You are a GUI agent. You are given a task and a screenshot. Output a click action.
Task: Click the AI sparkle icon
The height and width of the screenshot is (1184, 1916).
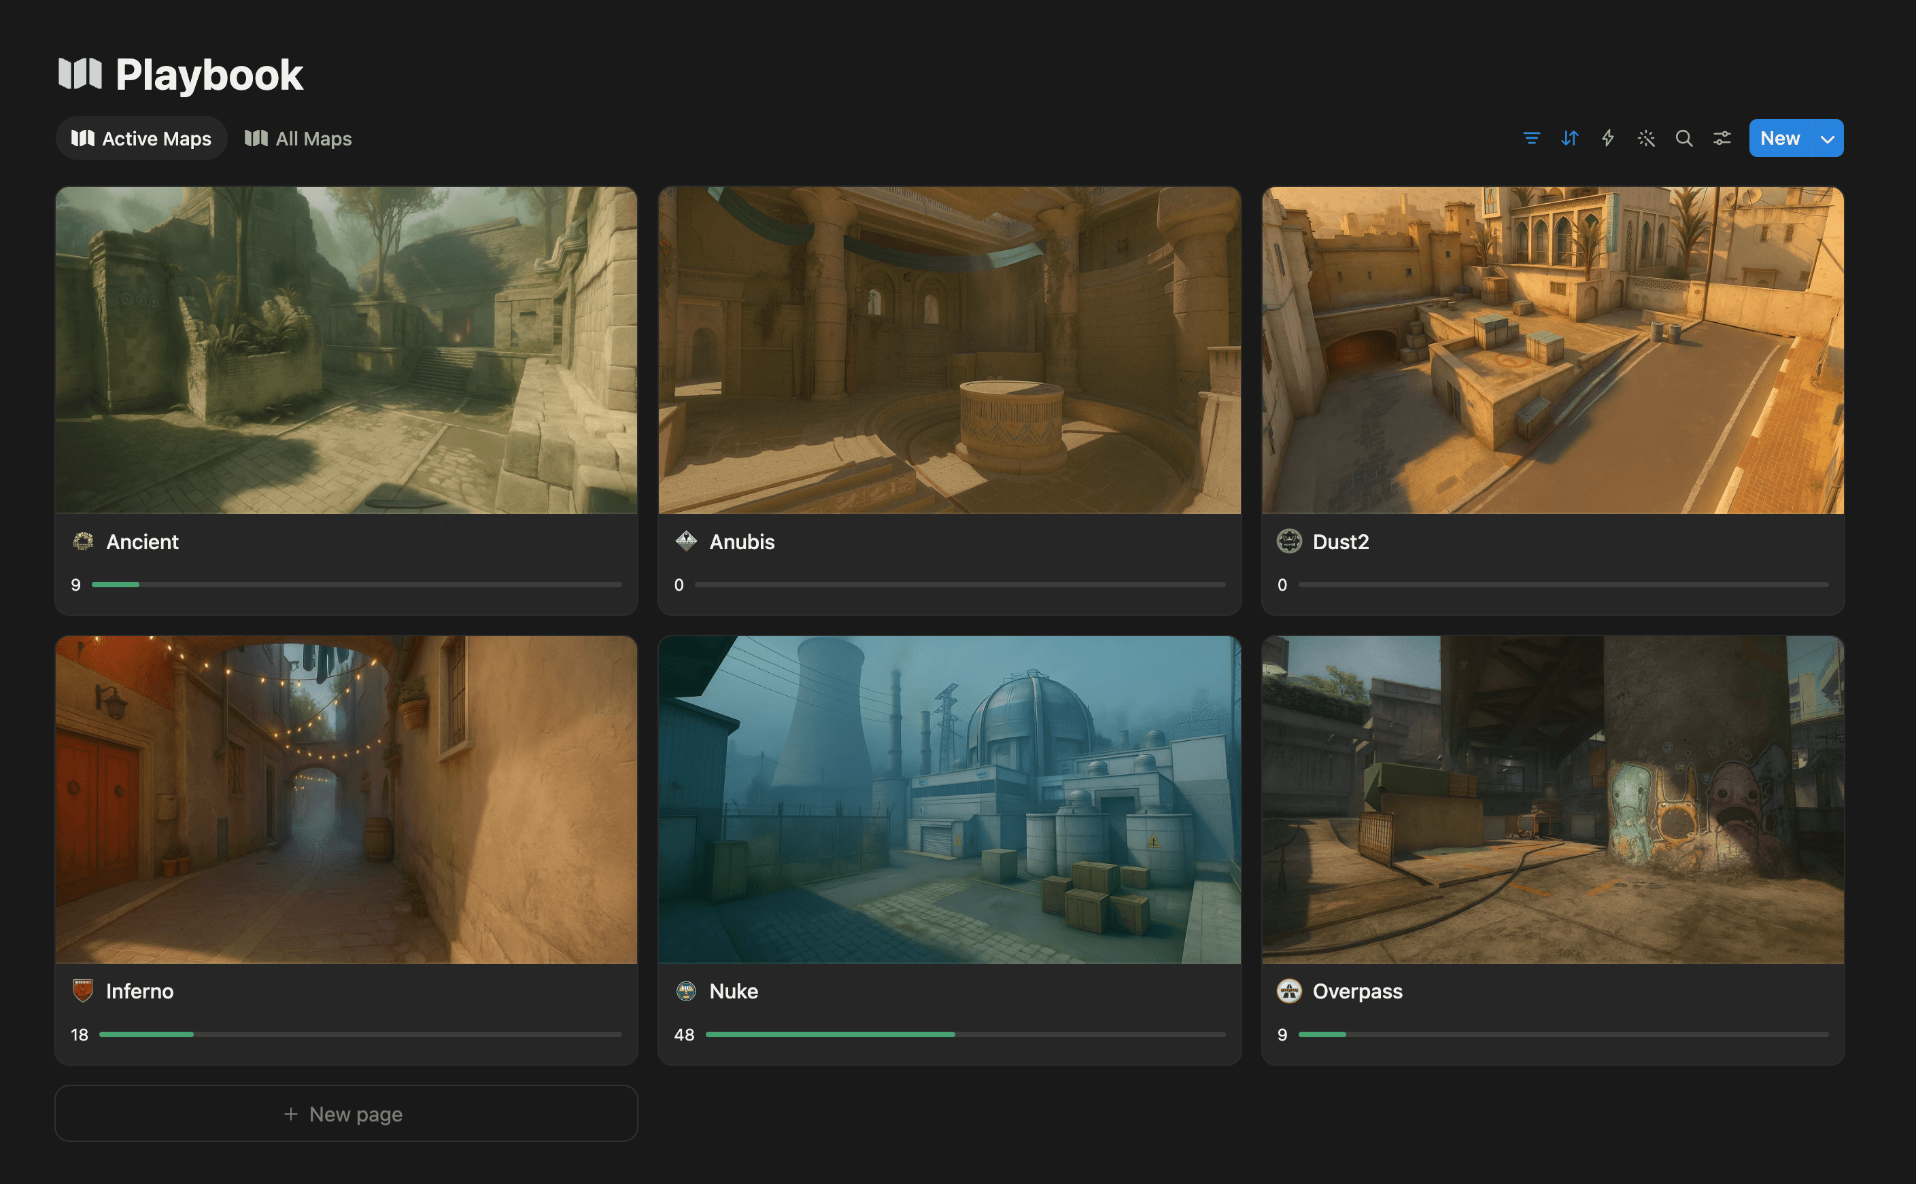click(1646, 139)
